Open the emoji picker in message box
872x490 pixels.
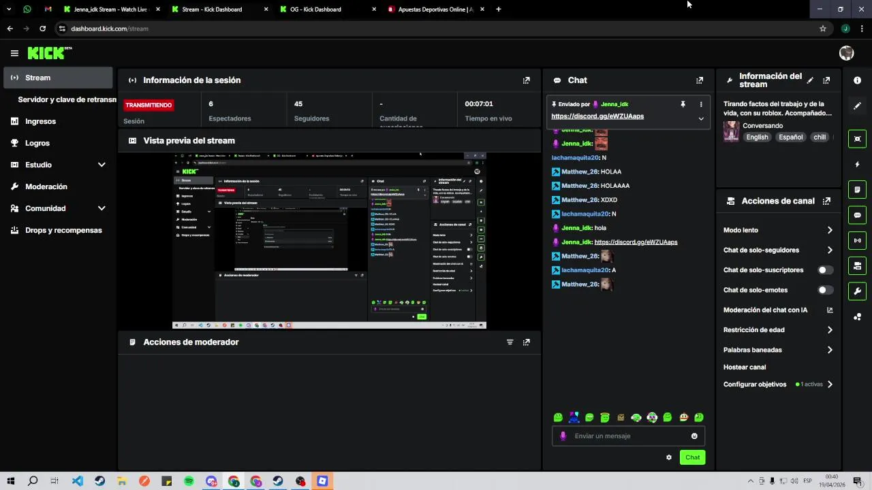(694, 436)
